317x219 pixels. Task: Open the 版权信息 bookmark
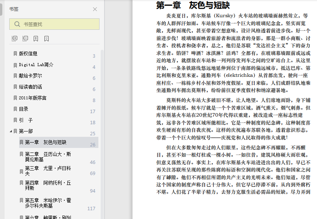click(28, 54)
